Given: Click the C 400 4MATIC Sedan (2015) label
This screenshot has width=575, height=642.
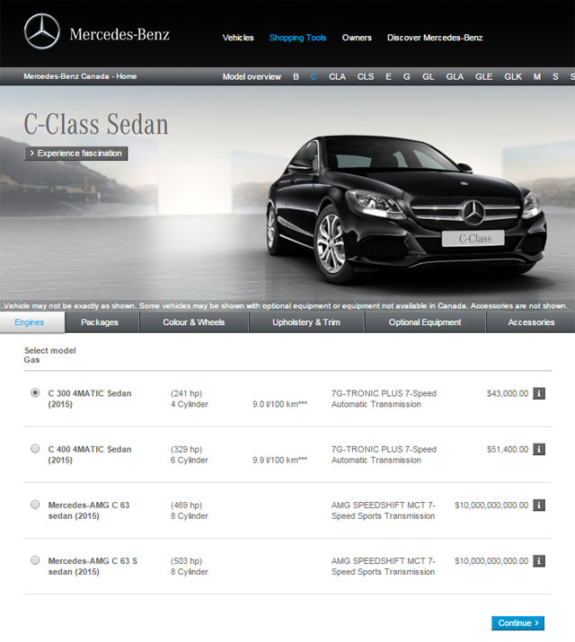Looking at the screenshot, I should click(90, 454).
